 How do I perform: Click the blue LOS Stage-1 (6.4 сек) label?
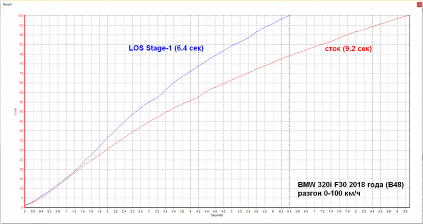[166, 48]
